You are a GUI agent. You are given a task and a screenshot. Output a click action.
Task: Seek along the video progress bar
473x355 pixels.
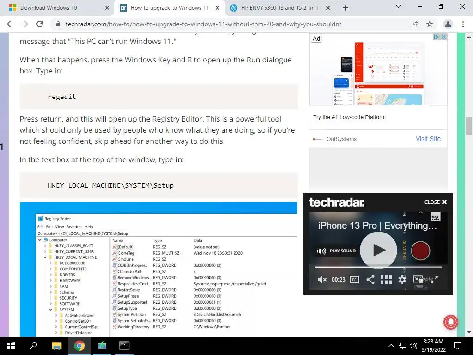(x=378, y=267)
